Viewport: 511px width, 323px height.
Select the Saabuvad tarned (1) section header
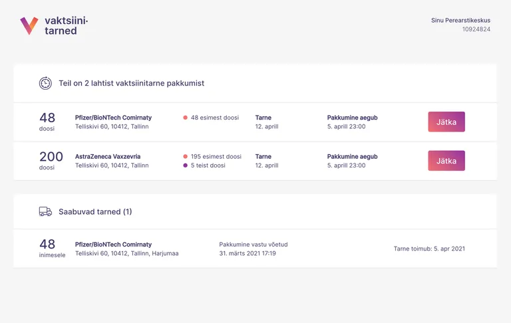pos(95,211)
